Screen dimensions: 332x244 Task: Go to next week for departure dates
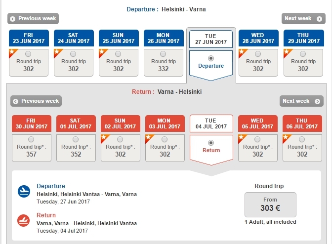(302, 19)
